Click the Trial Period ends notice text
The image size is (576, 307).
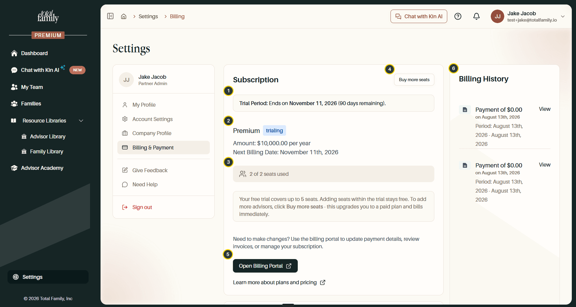tap(312, 103)
